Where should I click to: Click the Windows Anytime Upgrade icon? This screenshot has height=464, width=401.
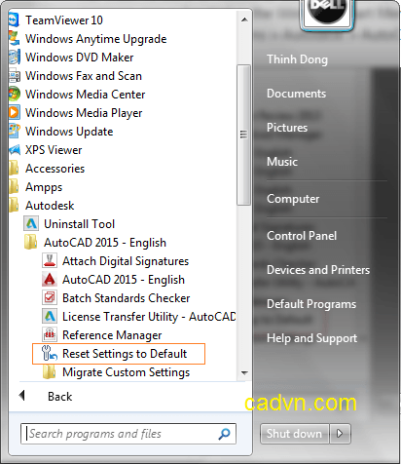coord(15,39)
